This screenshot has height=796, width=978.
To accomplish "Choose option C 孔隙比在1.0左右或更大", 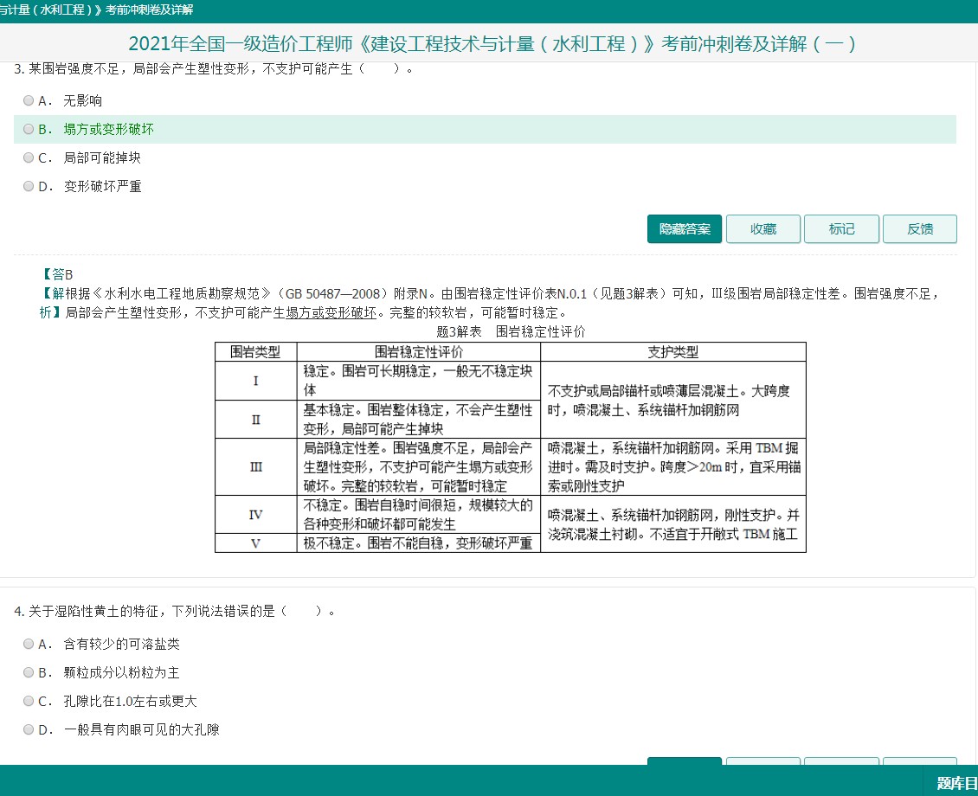I will [28, 701].
